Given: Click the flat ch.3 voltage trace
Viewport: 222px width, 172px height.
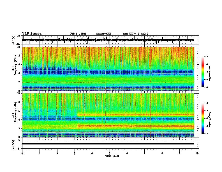Looking at the screenshot, I should [x=108, y=144].
